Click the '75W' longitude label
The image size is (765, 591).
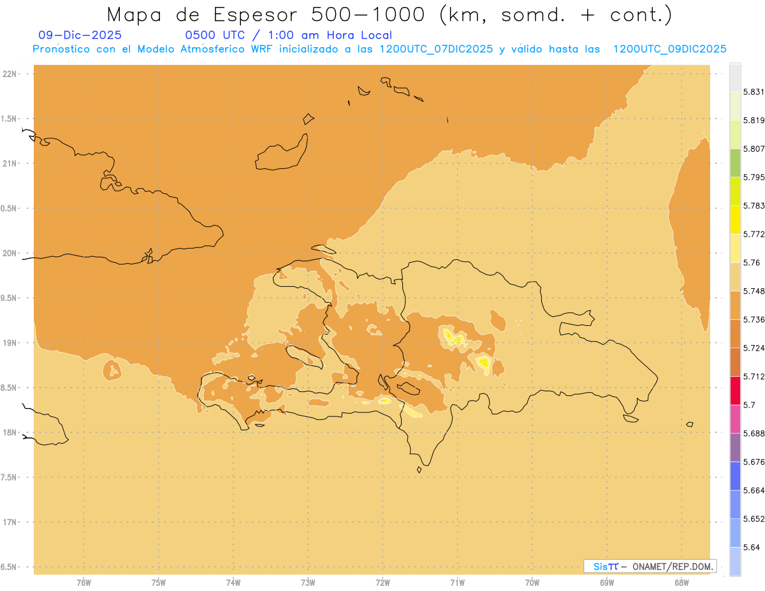(159, 582)
